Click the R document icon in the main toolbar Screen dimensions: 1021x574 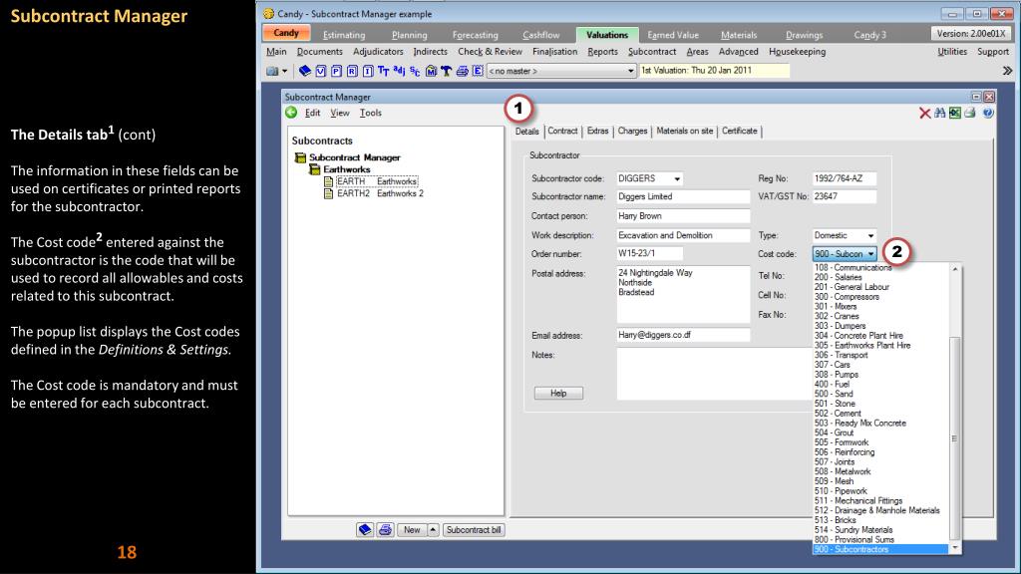(352, 71)
